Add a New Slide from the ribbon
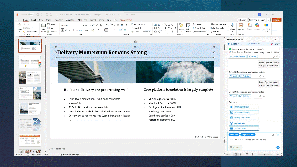This screenshot has width=297, height=167. click(x=44, y=27)
